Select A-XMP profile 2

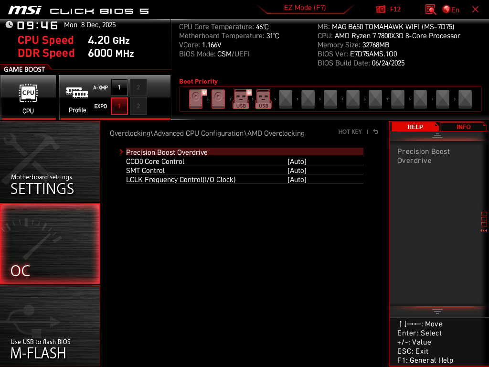tap(138, 87)
